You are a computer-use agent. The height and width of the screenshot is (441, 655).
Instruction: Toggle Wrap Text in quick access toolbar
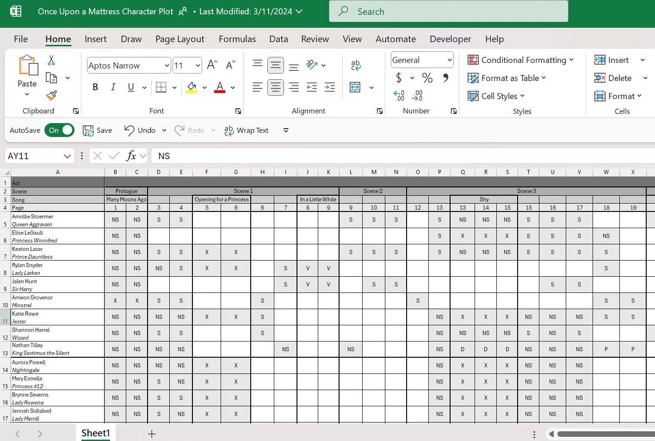pyautogui.click(x=246, y=130)
